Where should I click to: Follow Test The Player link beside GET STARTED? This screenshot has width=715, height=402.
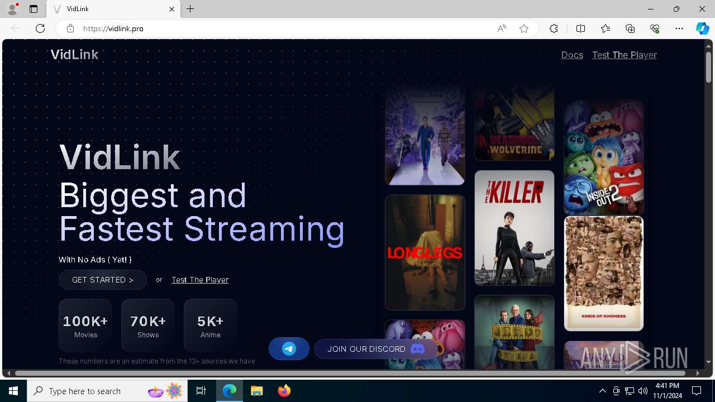pyautogui.click(x=200, y=280)
